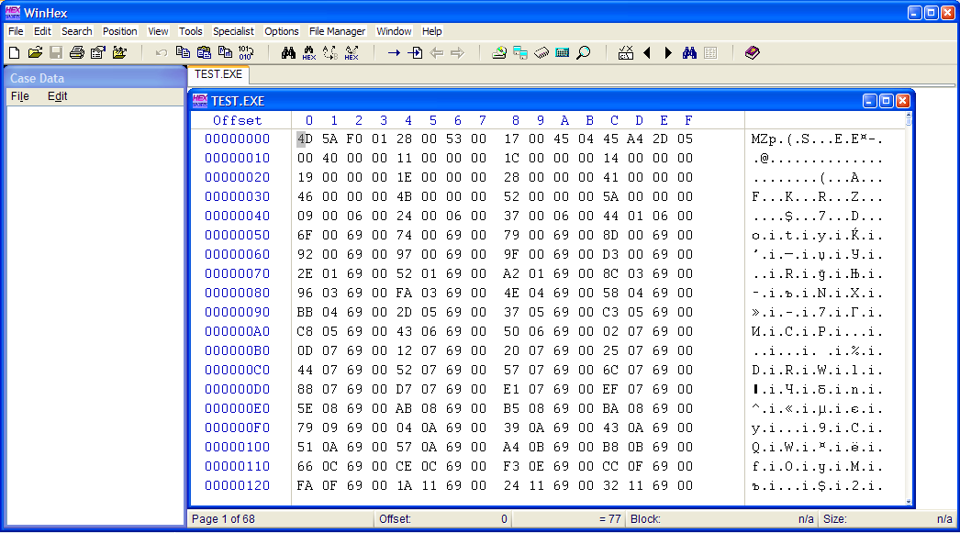The height and width of the screenshot is (533, 960).
Task: Open the help book icon
Action: click(753, 52)
